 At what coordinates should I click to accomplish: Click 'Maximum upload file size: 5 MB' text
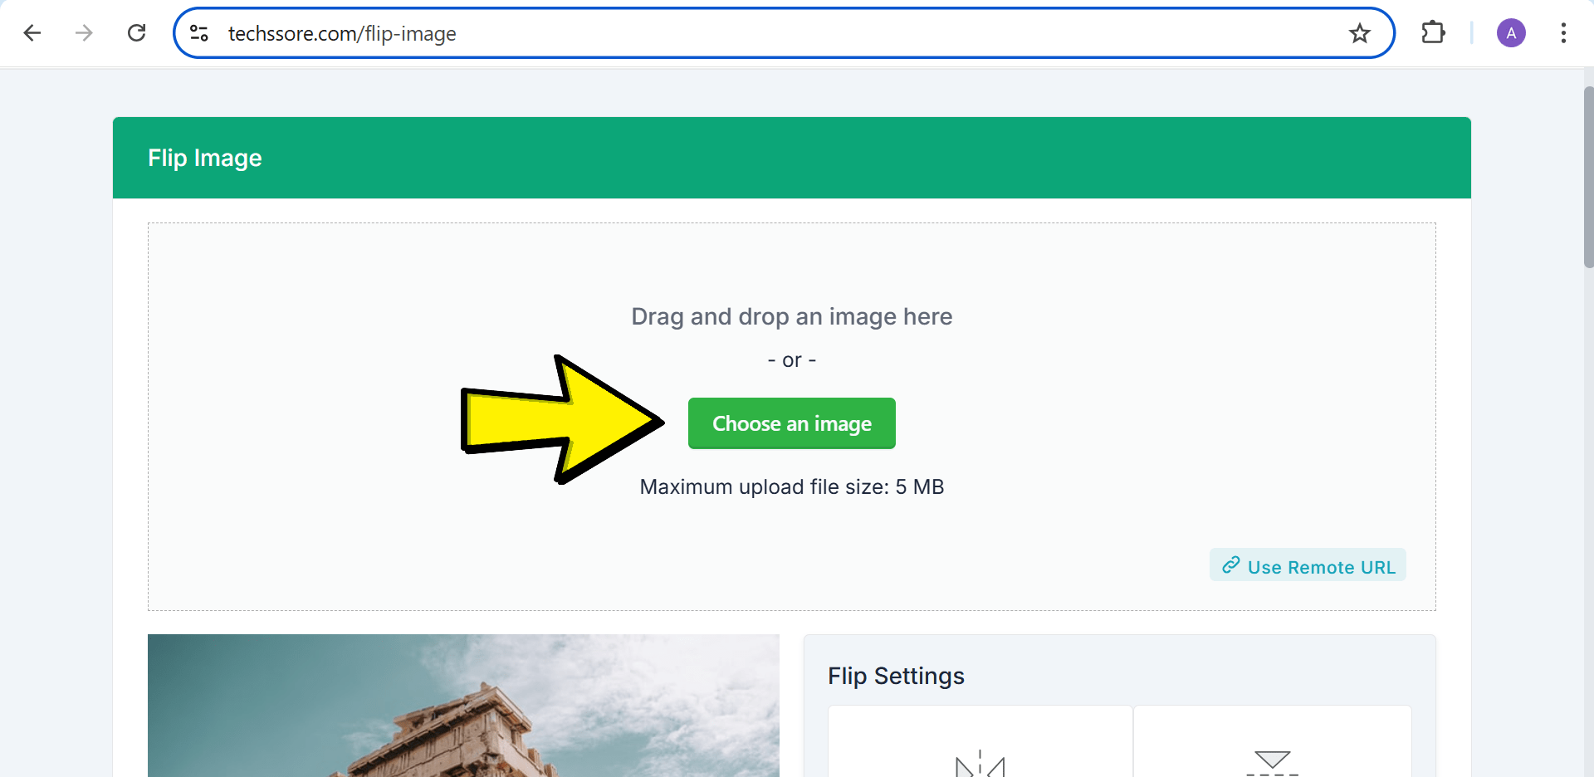[792, 486]
